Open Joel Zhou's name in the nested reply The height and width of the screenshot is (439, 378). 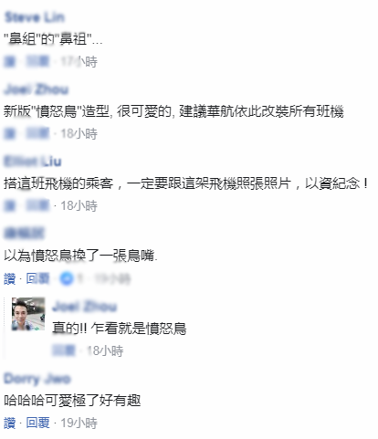(x=85, y=307)
